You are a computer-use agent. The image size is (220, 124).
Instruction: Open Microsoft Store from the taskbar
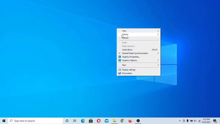[x=91, y=121]
